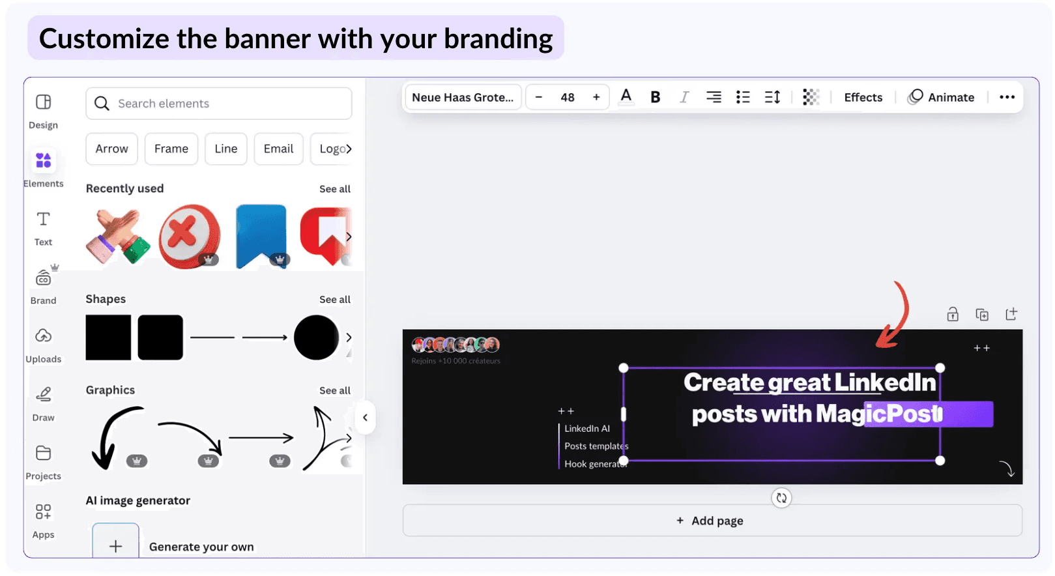Open the Design panel in sidebar
The width and height of the screenshot is (1055, 576).
tap(44, 111)
